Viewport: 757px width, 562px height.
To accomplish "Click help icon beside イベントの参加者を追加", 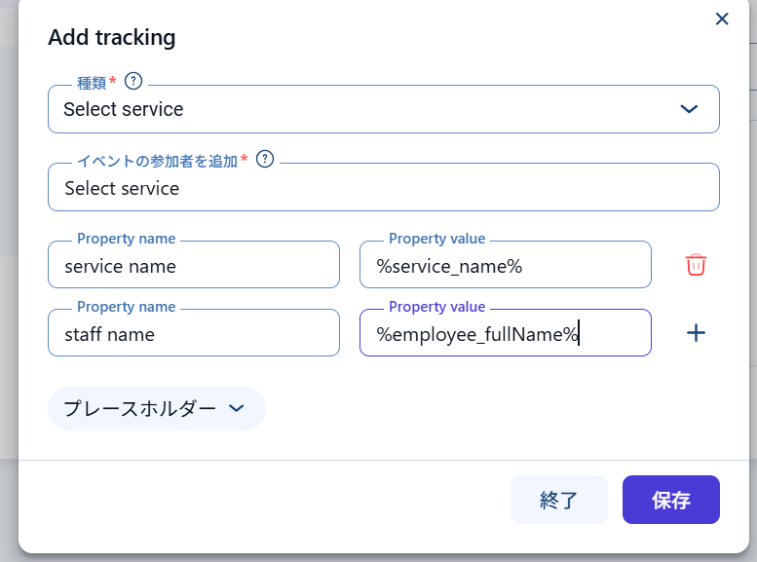I will tap(264, 160).
